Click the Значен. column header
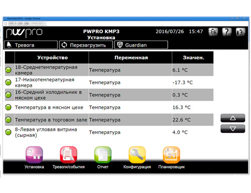 (193, 58)
